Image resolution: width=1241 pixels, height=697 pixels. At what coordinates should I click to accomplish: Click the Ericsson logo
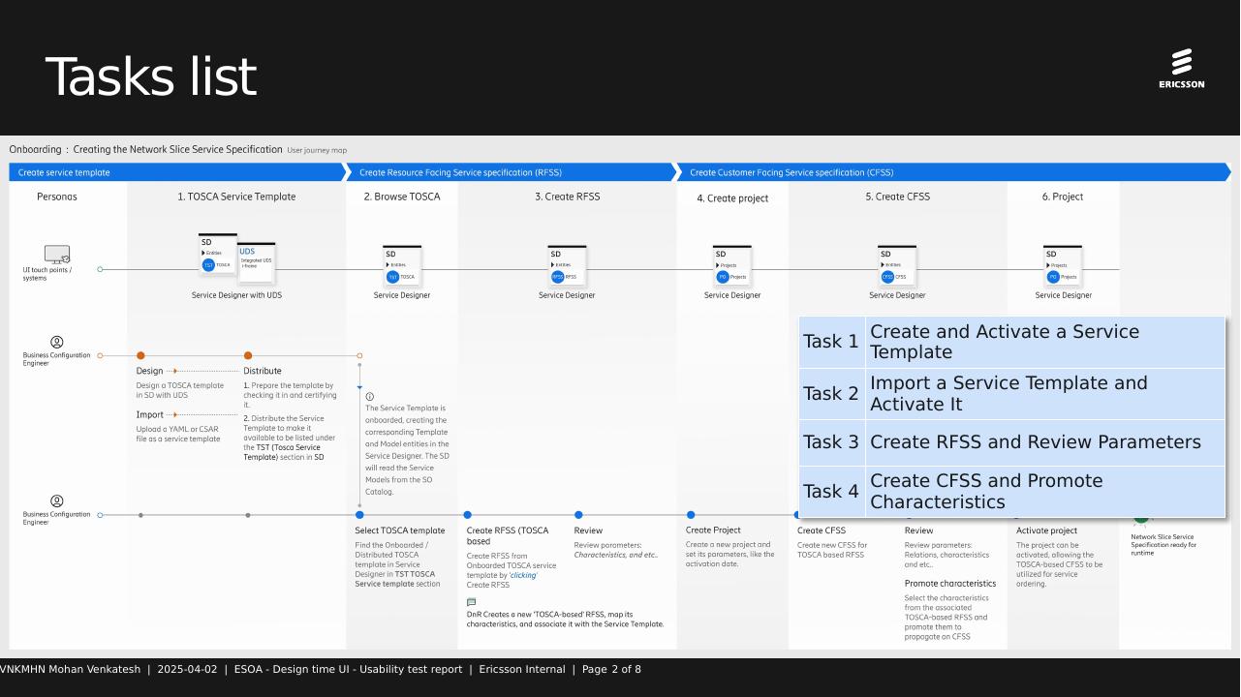click(x=1181, y=68)
